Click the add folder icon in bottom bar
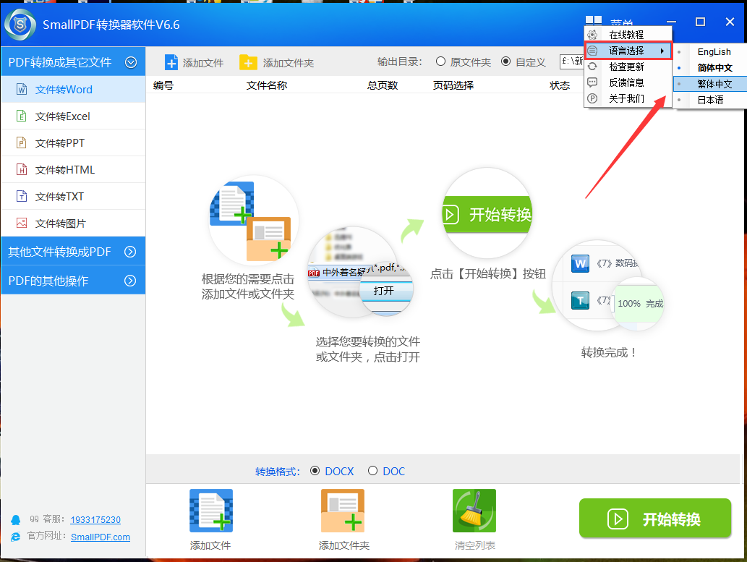 (x=343, y=511)
